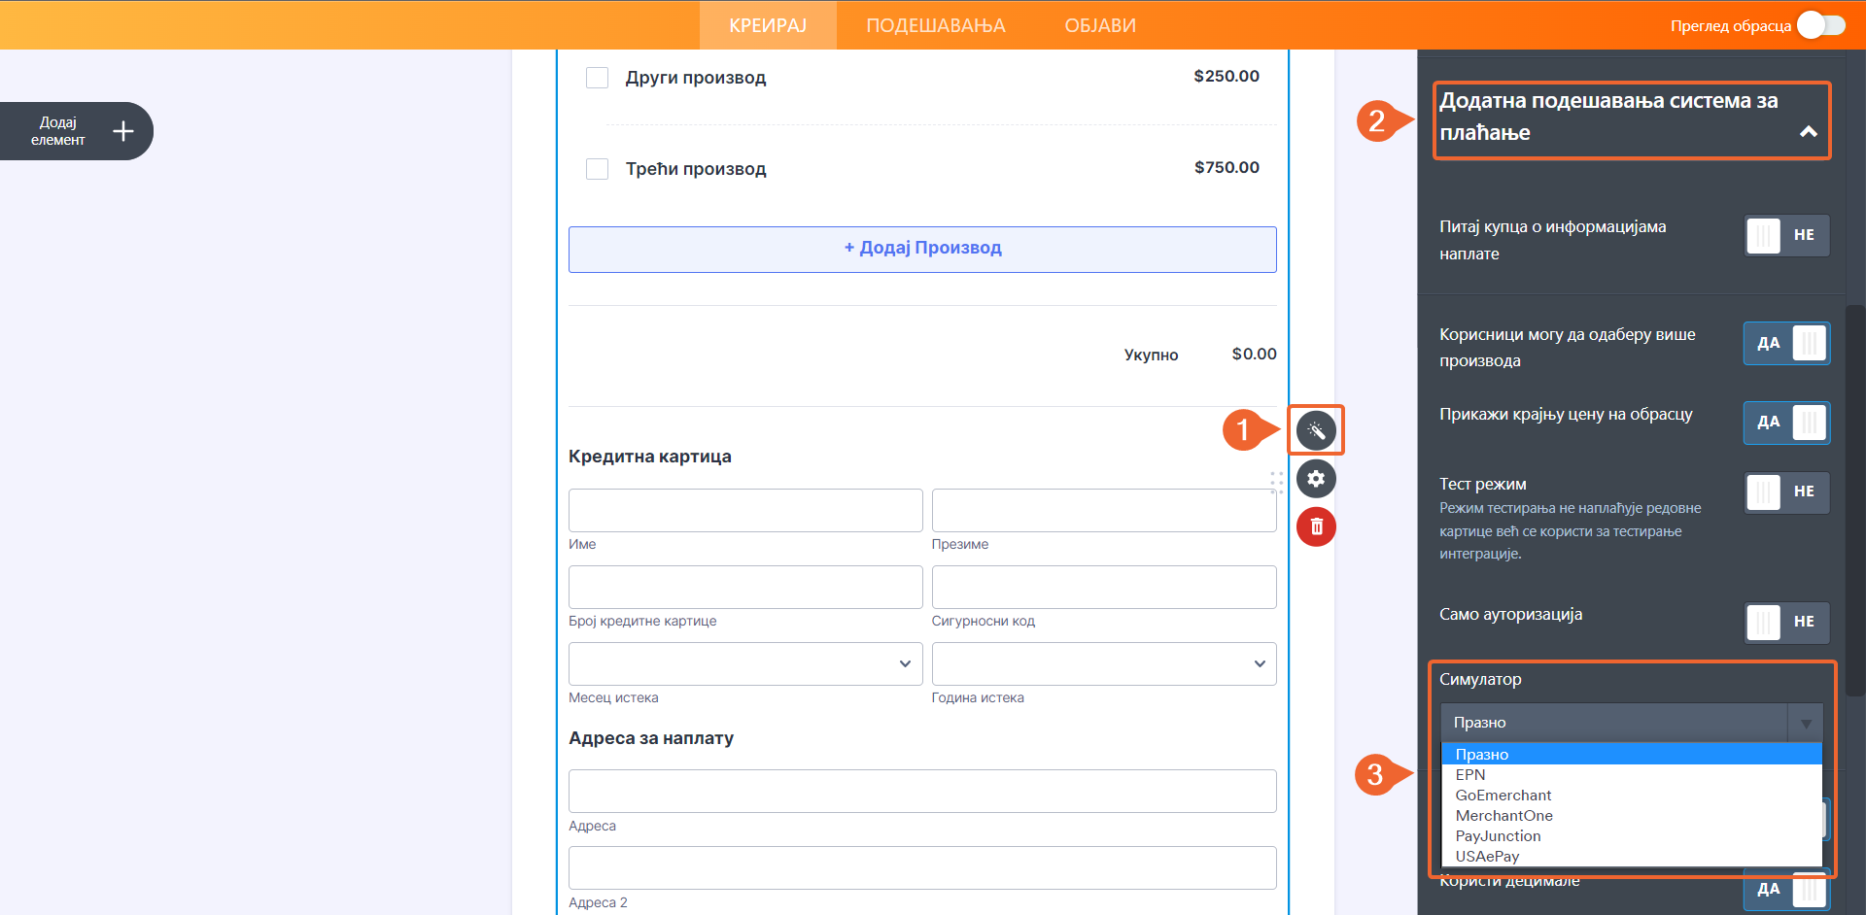Toggle the Користи децимале switch
The image size is (1866, 915).
coord(1786,889)
